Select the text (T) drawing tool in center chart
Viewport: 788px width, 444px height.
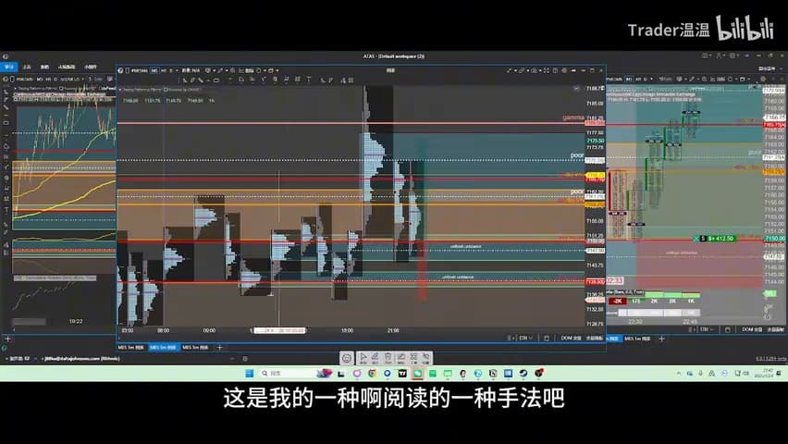pos(309,80)
